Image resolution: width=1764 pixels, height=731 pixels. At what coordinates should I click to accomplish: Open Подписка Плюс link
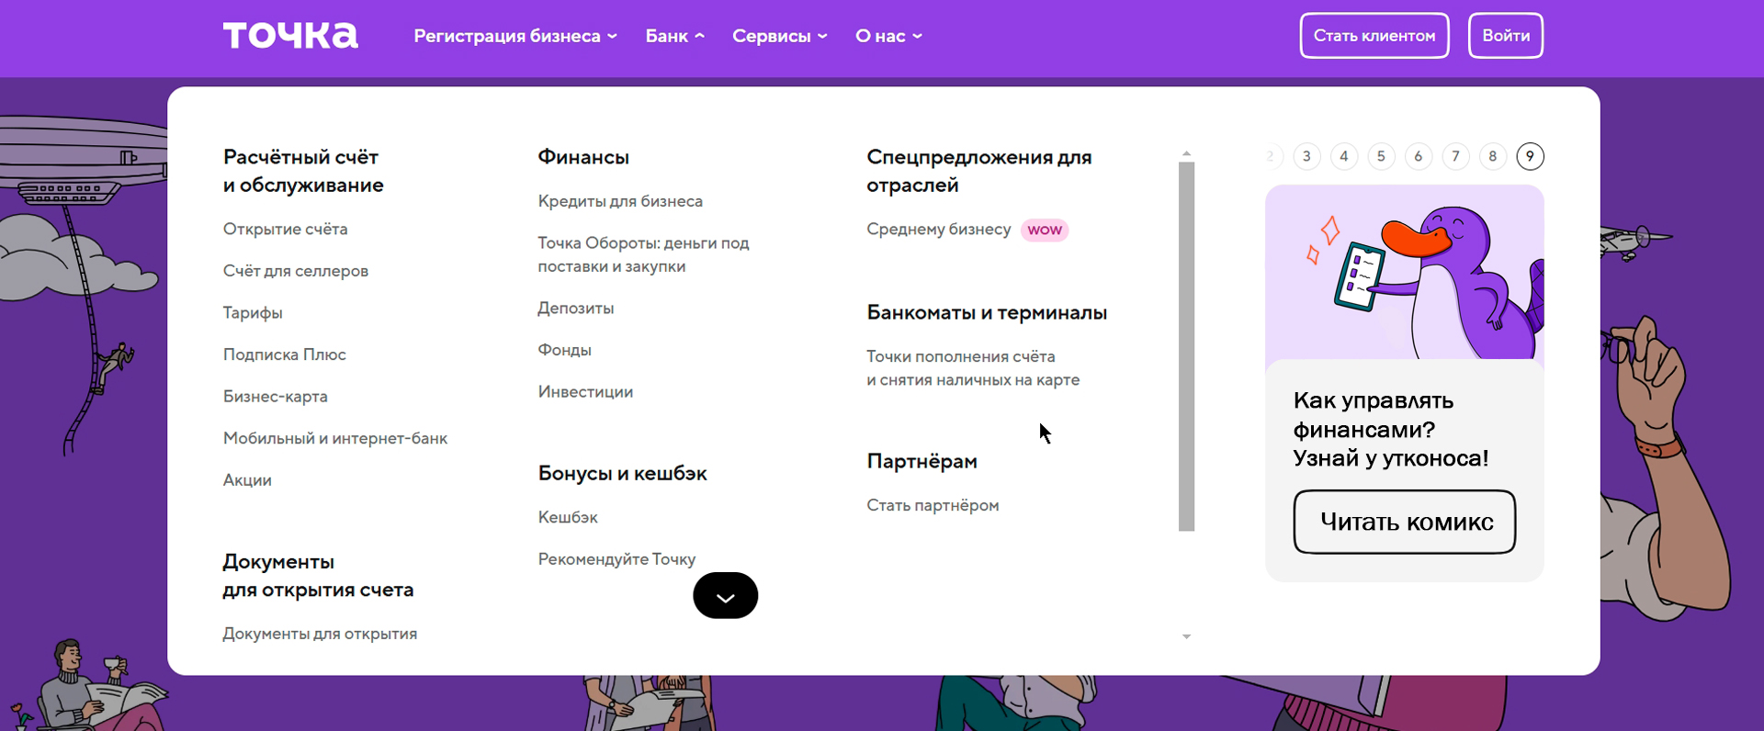[284, 354]
